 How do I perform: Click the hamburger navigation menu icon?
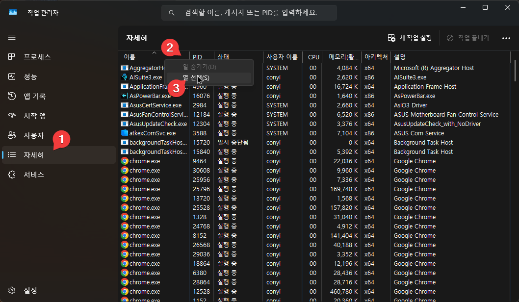click(12, 37)
